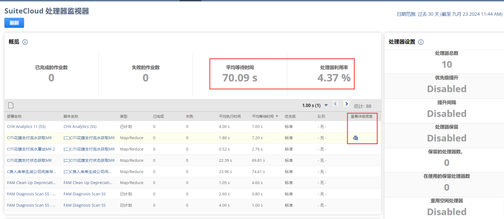
Task: Click the 日期范围 date range text
Action: click(x=449, y=14)
